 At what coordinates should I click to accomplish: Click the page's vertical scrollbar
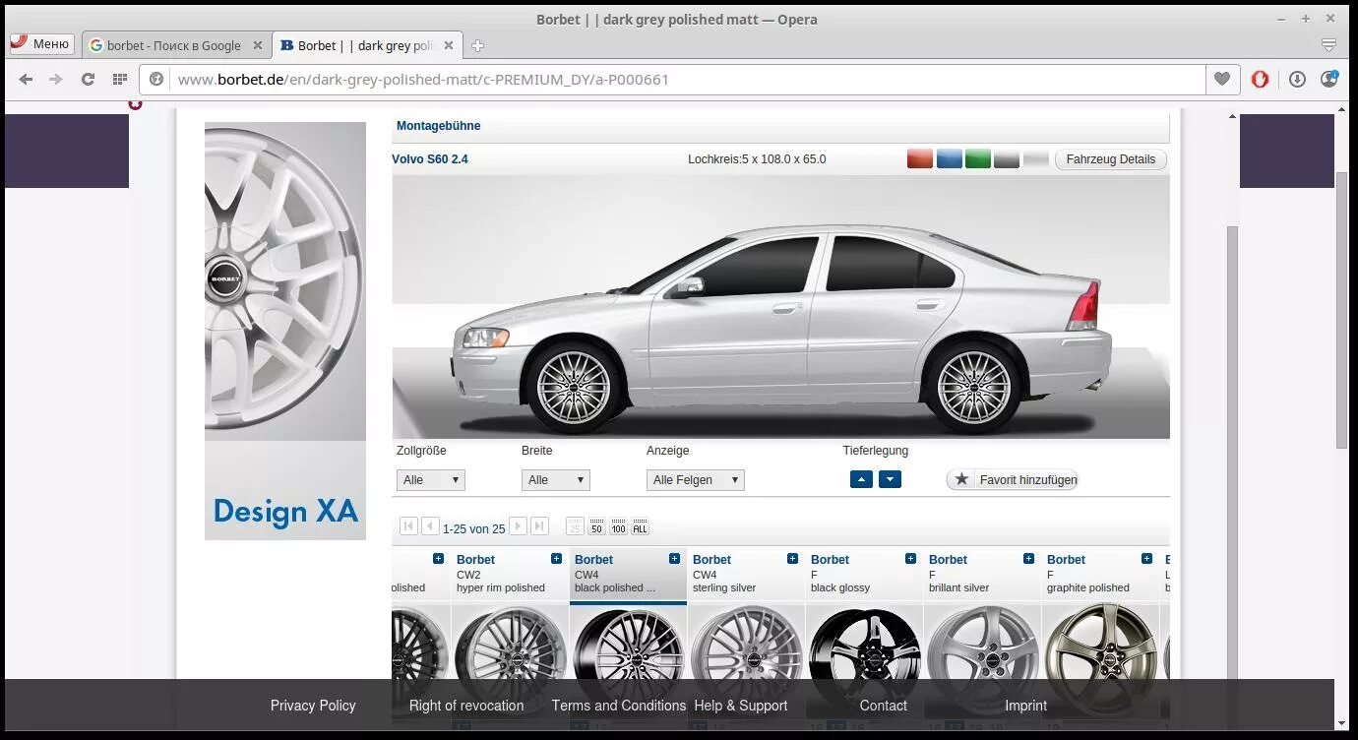tap(1342, 310)
